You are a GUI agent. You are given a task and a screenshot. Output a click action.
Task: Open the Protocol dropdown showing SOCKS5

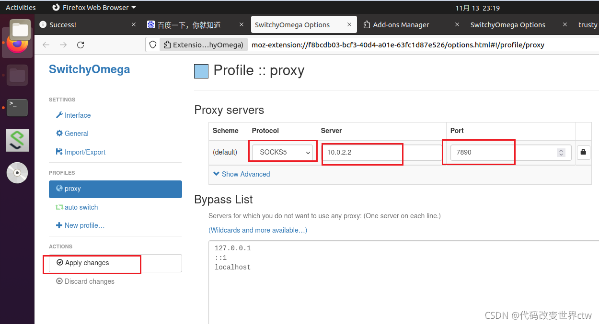coord(283,152)
